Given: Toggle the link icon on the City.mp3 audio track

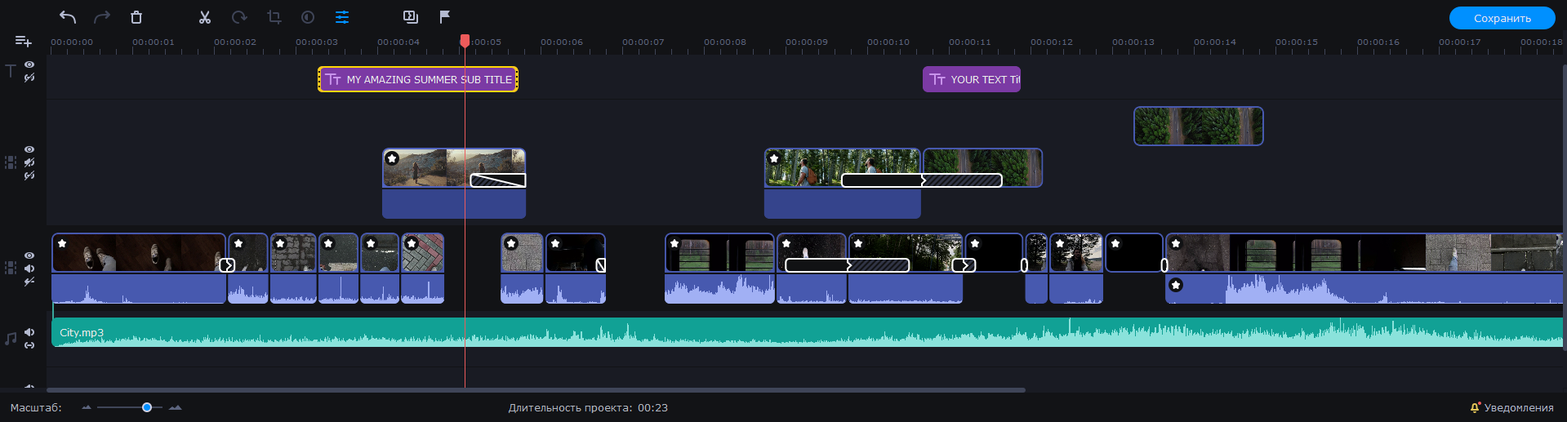Looking at the screenshot, I should coord(29,345).
